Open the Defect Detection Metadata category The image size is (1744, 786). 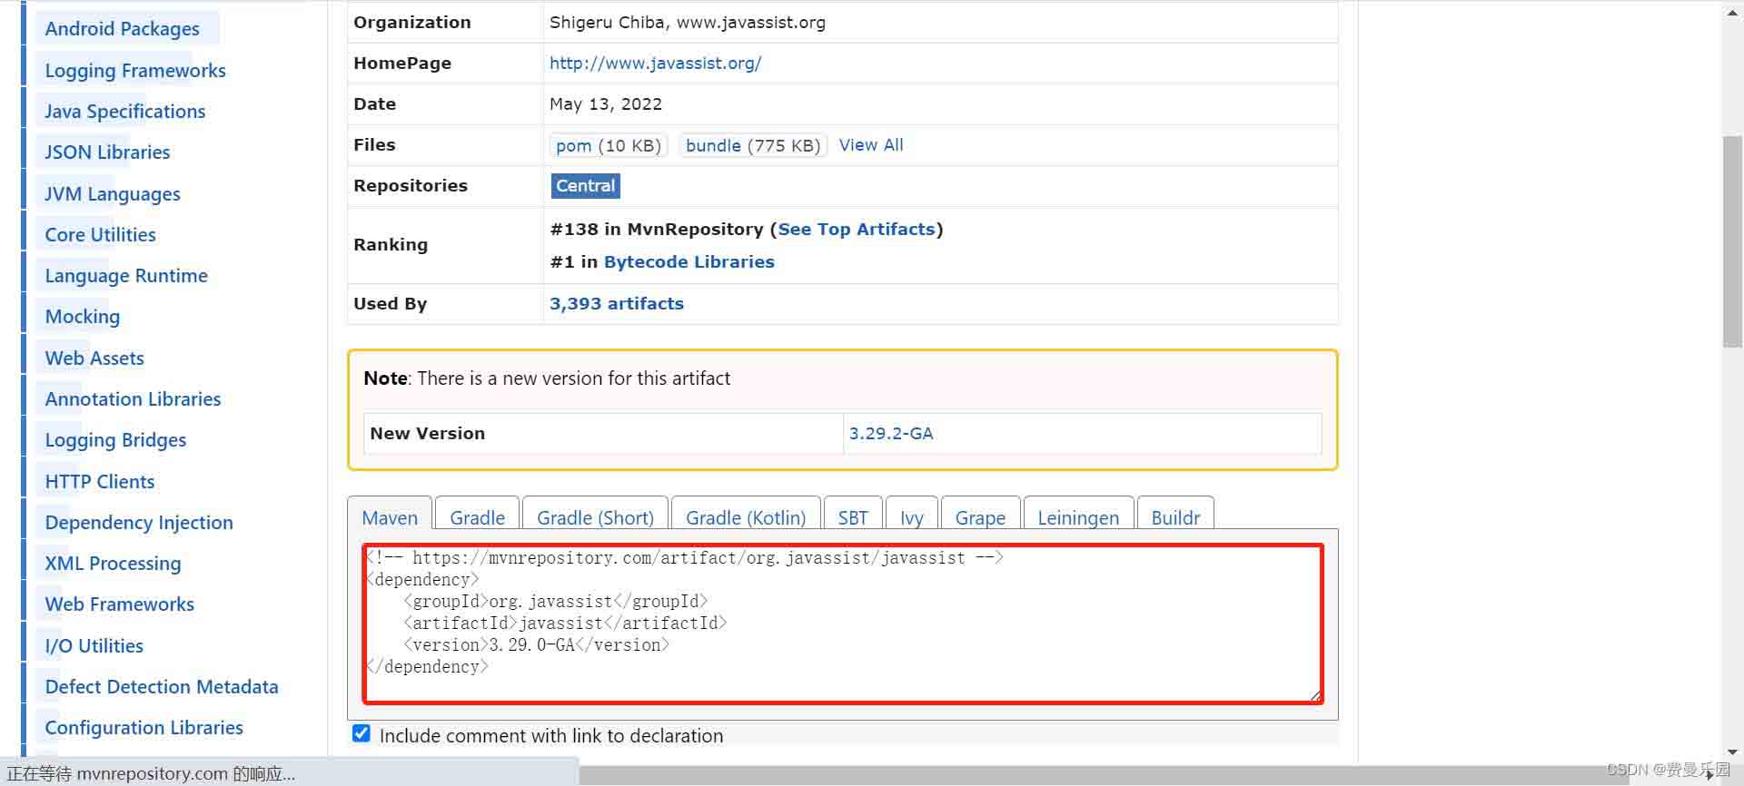162,686
